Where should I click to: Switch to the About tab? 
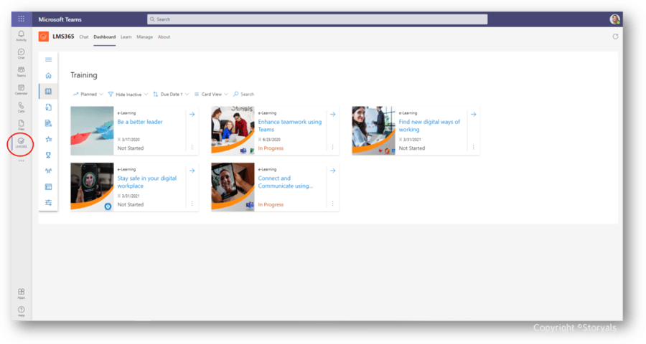(x=164, y=37)
